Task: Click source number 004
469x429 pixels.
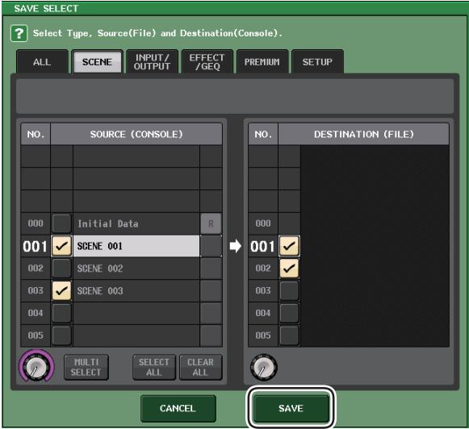Action: point(36,313)
